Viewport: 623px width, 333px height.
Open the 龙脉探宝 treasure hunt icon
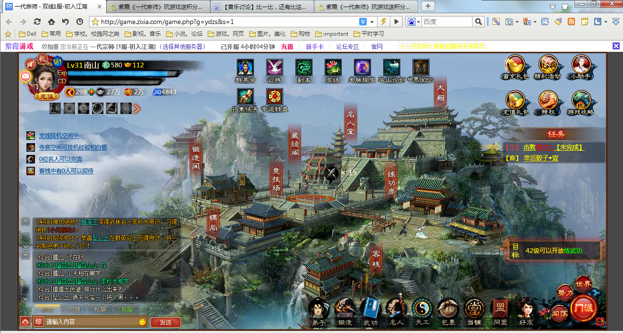(362, 71)
